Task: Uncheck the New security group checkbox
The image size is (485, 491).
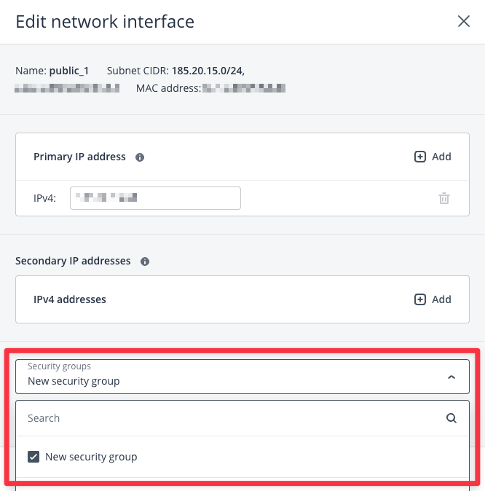Action: point(33,457)
